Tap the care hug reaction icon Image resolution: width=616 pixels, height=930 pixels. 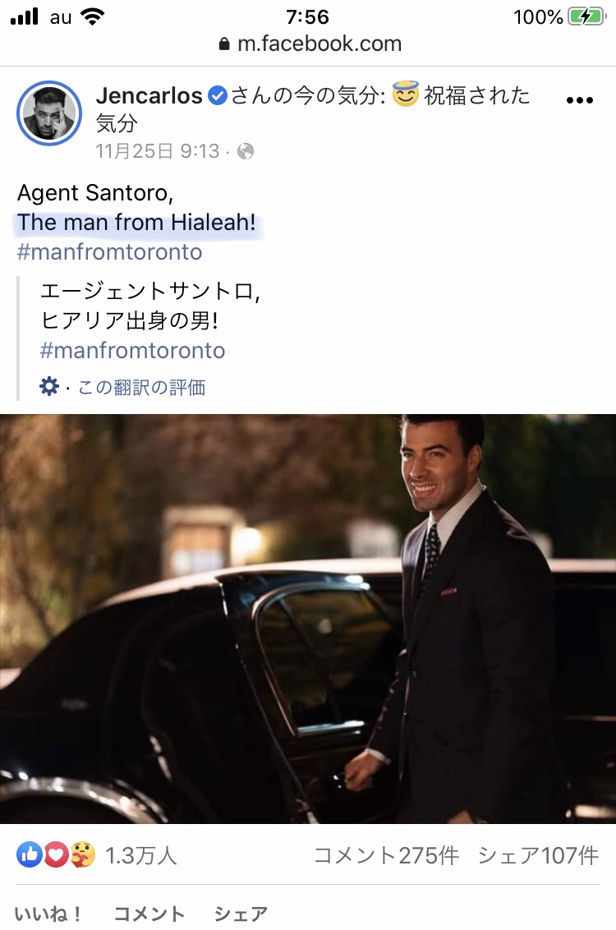coord(82,854)
